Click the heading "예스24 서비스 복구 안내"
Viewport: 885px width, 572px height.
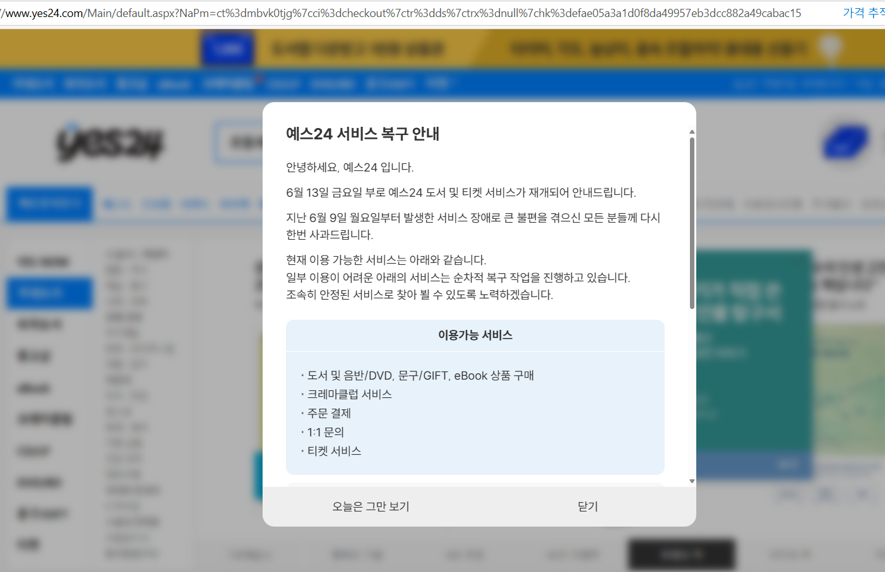coord(362,134)
